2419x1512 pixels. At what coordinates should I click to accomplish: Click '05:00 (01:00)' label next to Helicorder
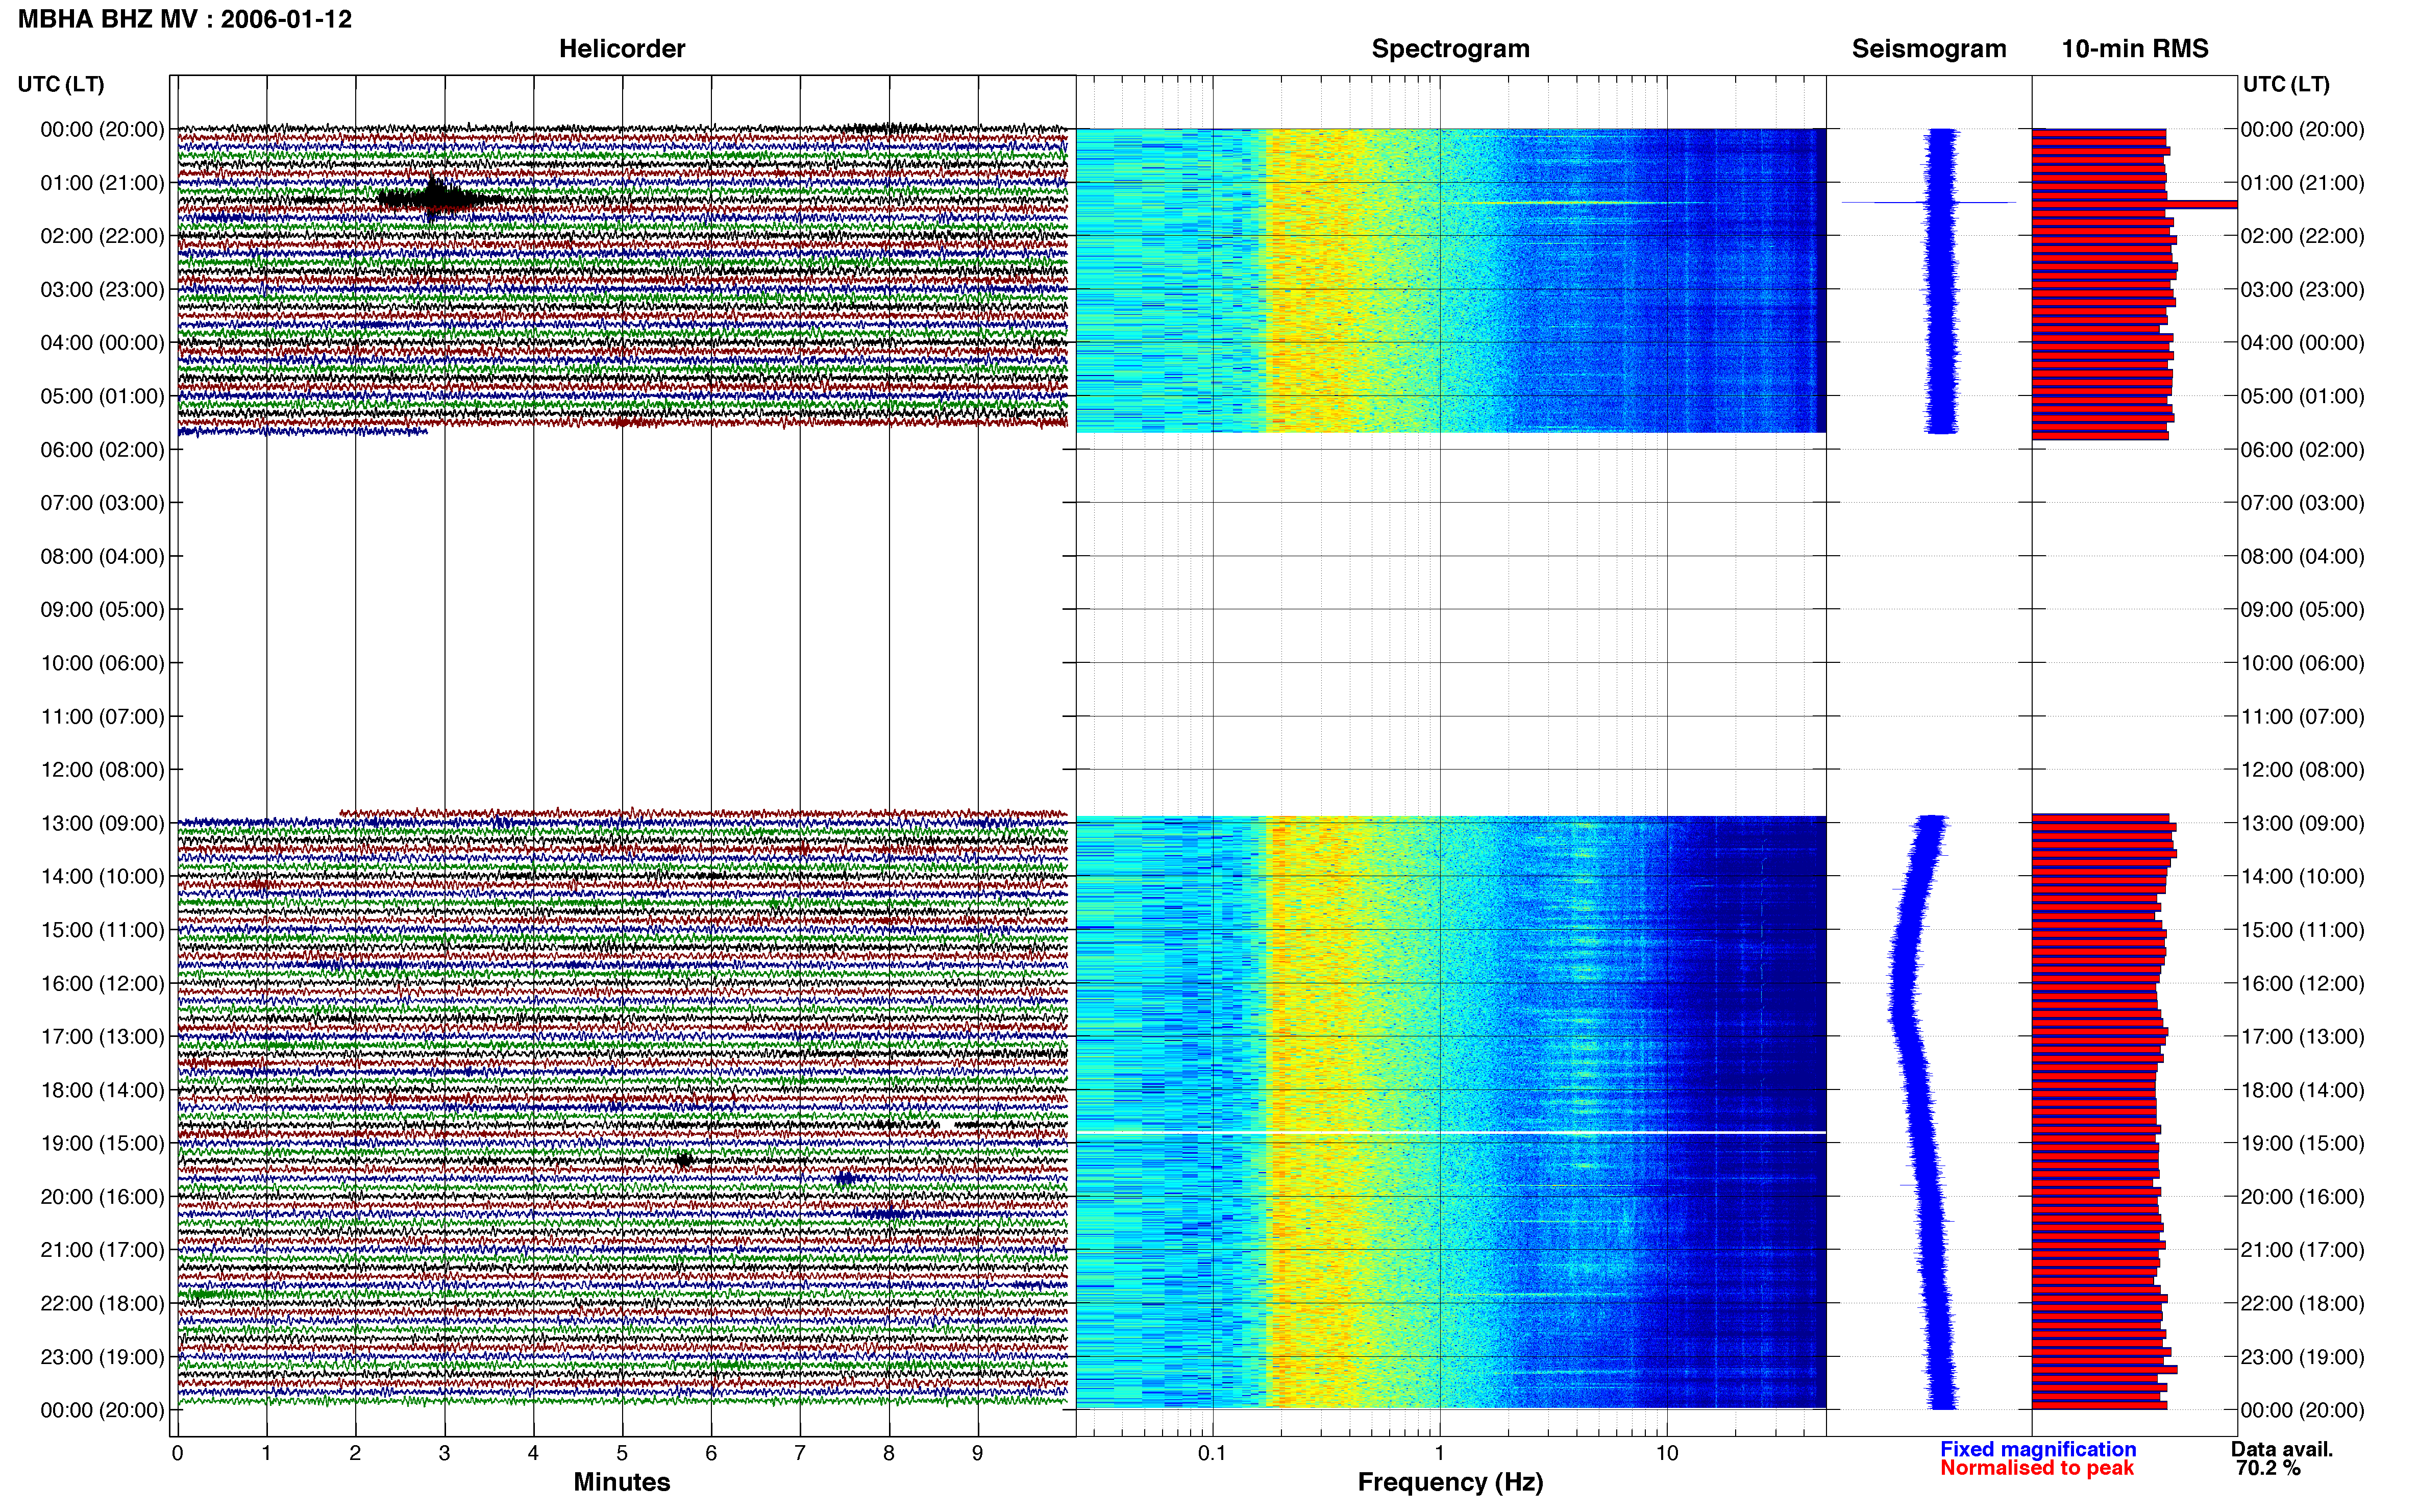[x=102, y=396]
